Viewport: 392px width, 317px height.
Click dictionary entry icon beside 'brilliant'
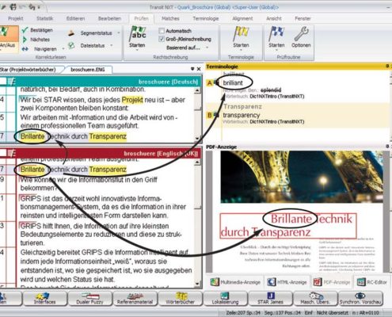[217, 82]
